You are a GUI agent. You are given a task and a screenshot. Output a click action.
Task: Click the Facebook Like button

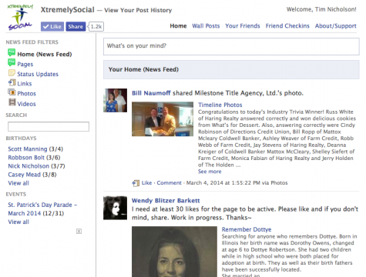pos(52,26)
